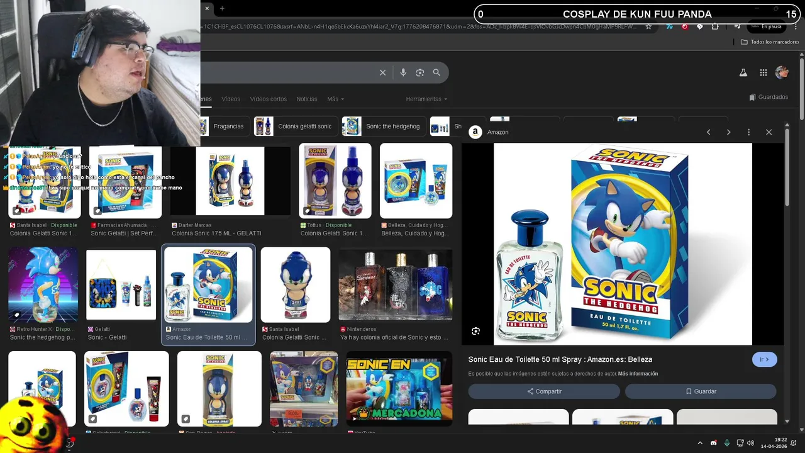805x453 pixels.
Task: Open the Guardados saved items link
Action: [769, 97]
